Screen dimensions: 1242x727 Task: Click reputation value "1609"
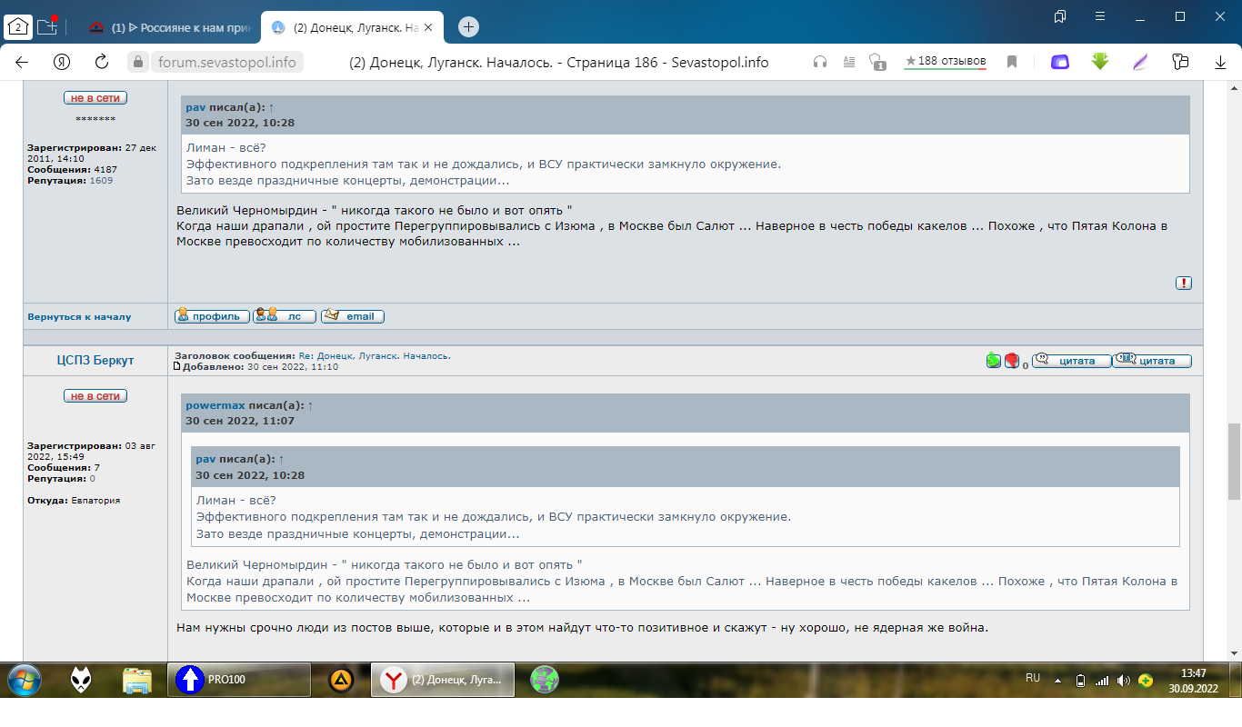[x=101, y=181]
